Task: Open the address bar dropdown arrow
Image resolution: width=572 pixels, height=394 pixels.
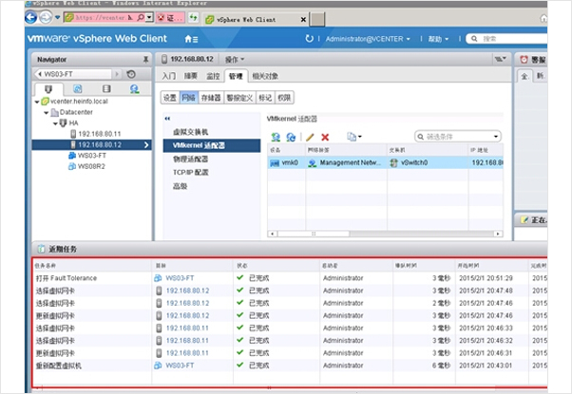Action: (149, 17)
